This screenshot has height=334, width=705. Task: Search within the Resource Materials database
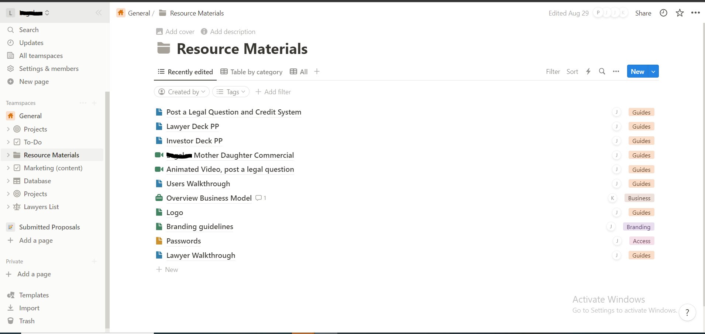(602, 71)
